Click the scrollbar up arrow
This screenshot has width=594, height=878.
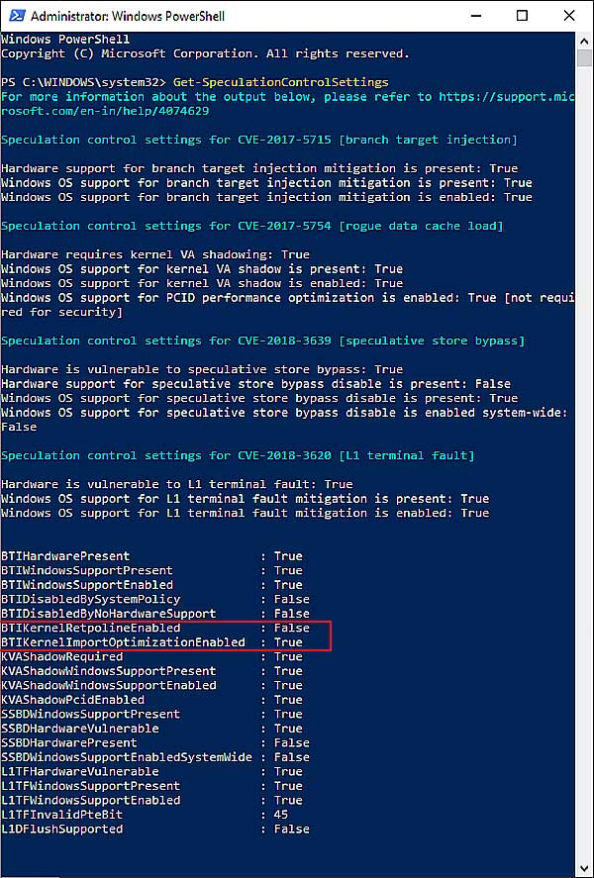tap(584, 41)
